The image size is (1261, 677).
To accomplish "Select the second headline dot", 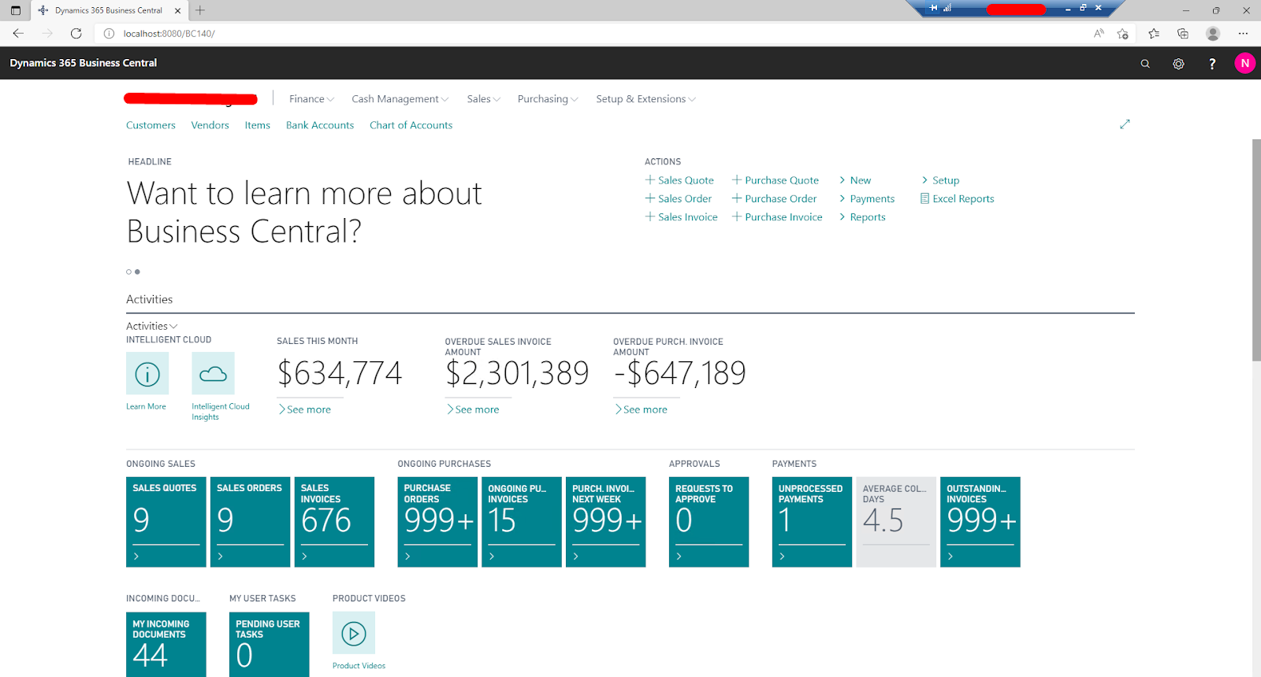I will tap(137, 272).
